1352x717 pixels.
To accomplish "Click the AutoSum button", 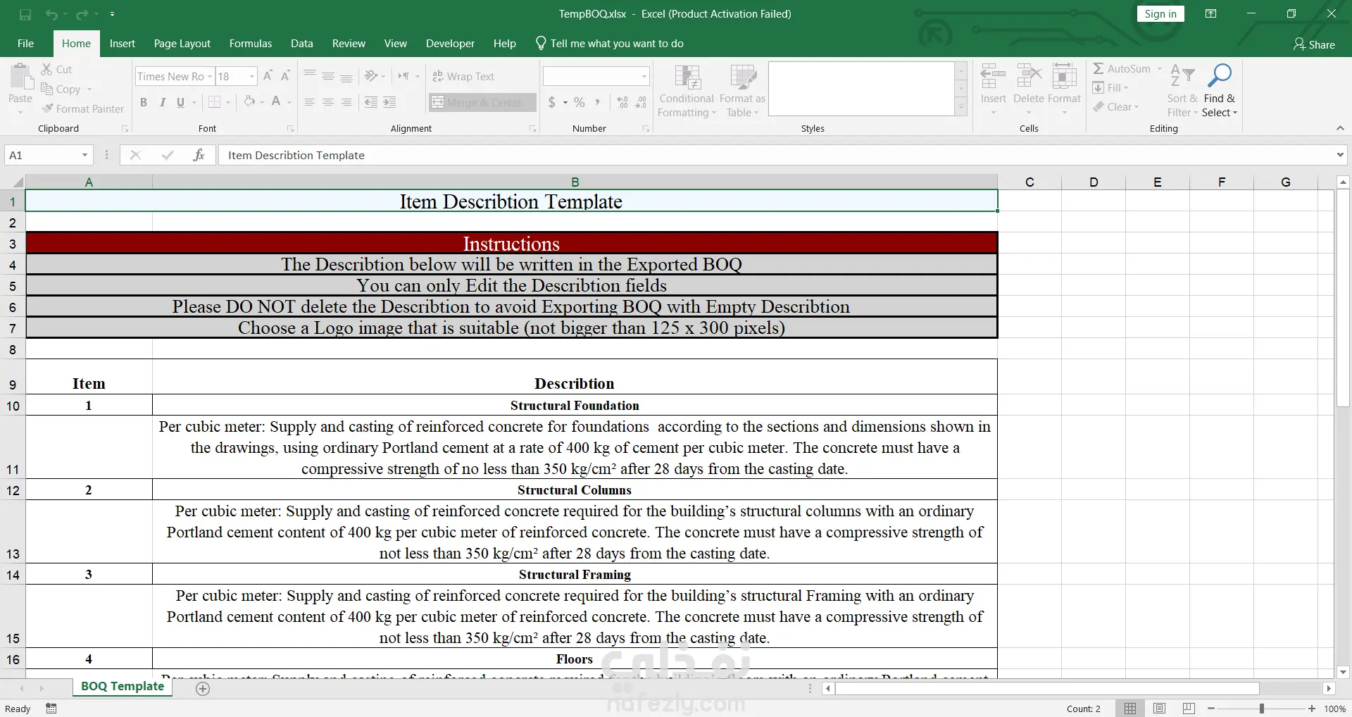I will (x=1122, y=69).
